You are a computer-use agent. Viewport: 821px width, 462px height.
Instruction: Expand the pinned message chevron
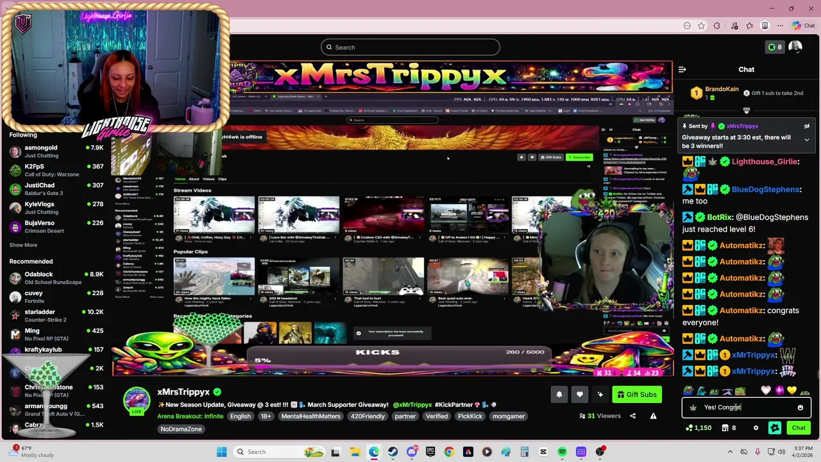point(807,140)
